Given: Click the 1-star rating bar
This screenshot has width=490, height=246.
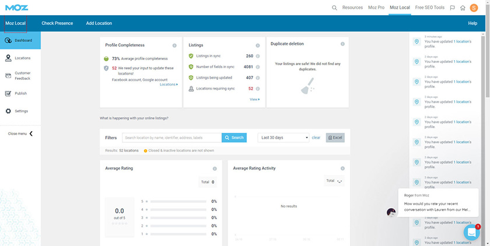Looking at the screenshot, I should click(x=178, y=234).
